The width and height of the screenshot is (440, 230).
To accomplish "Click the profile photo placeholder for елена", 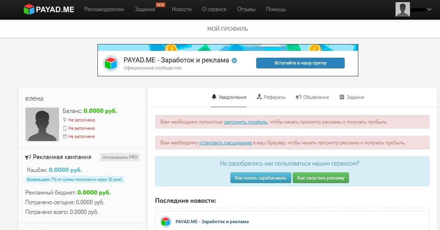I will (x=42, y=124).
